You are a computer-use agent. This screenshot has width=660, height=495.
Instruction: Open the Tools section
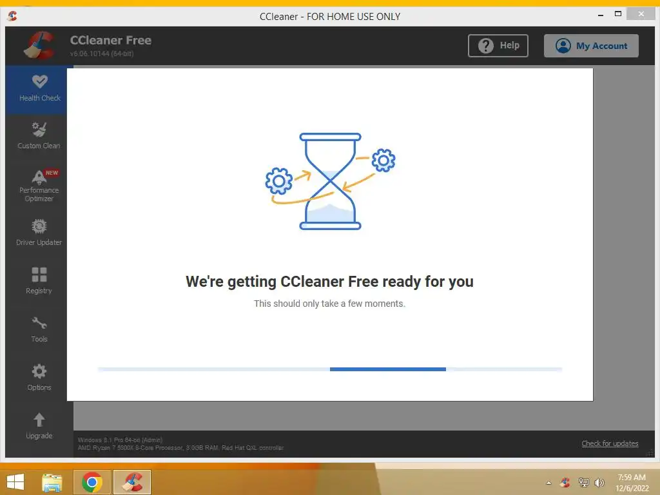(x=39, y=329)
